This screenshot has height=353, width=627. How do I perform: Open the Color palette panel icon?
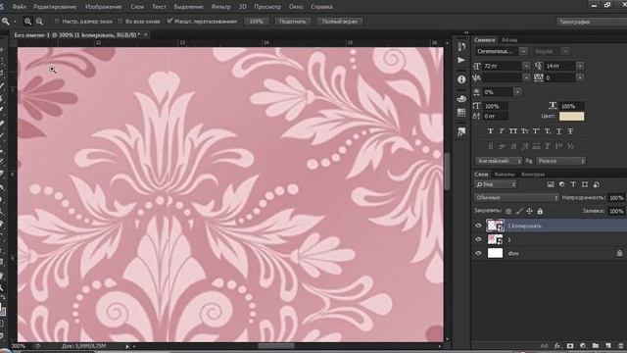point(461,98)
